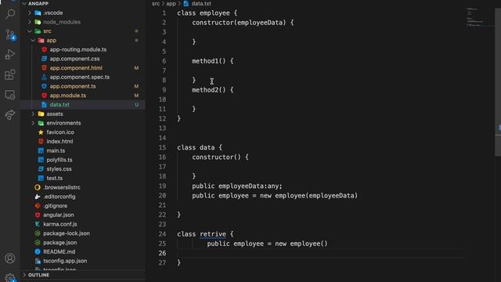Open karma.conf.js file
This screenshot has width=501, height=282.
pos(60,224)
